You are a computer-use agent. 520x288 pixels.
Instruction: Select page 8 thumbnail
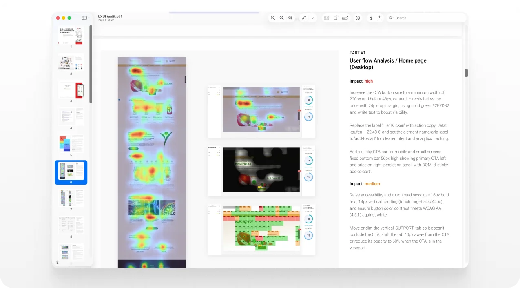71,225
